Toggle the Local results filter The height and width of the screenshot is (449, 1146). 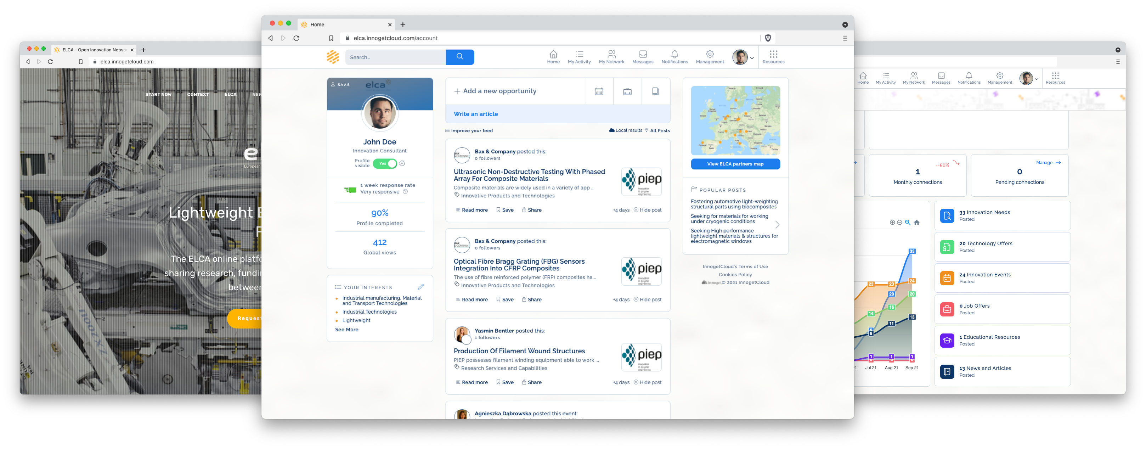(x=626, y=130)
